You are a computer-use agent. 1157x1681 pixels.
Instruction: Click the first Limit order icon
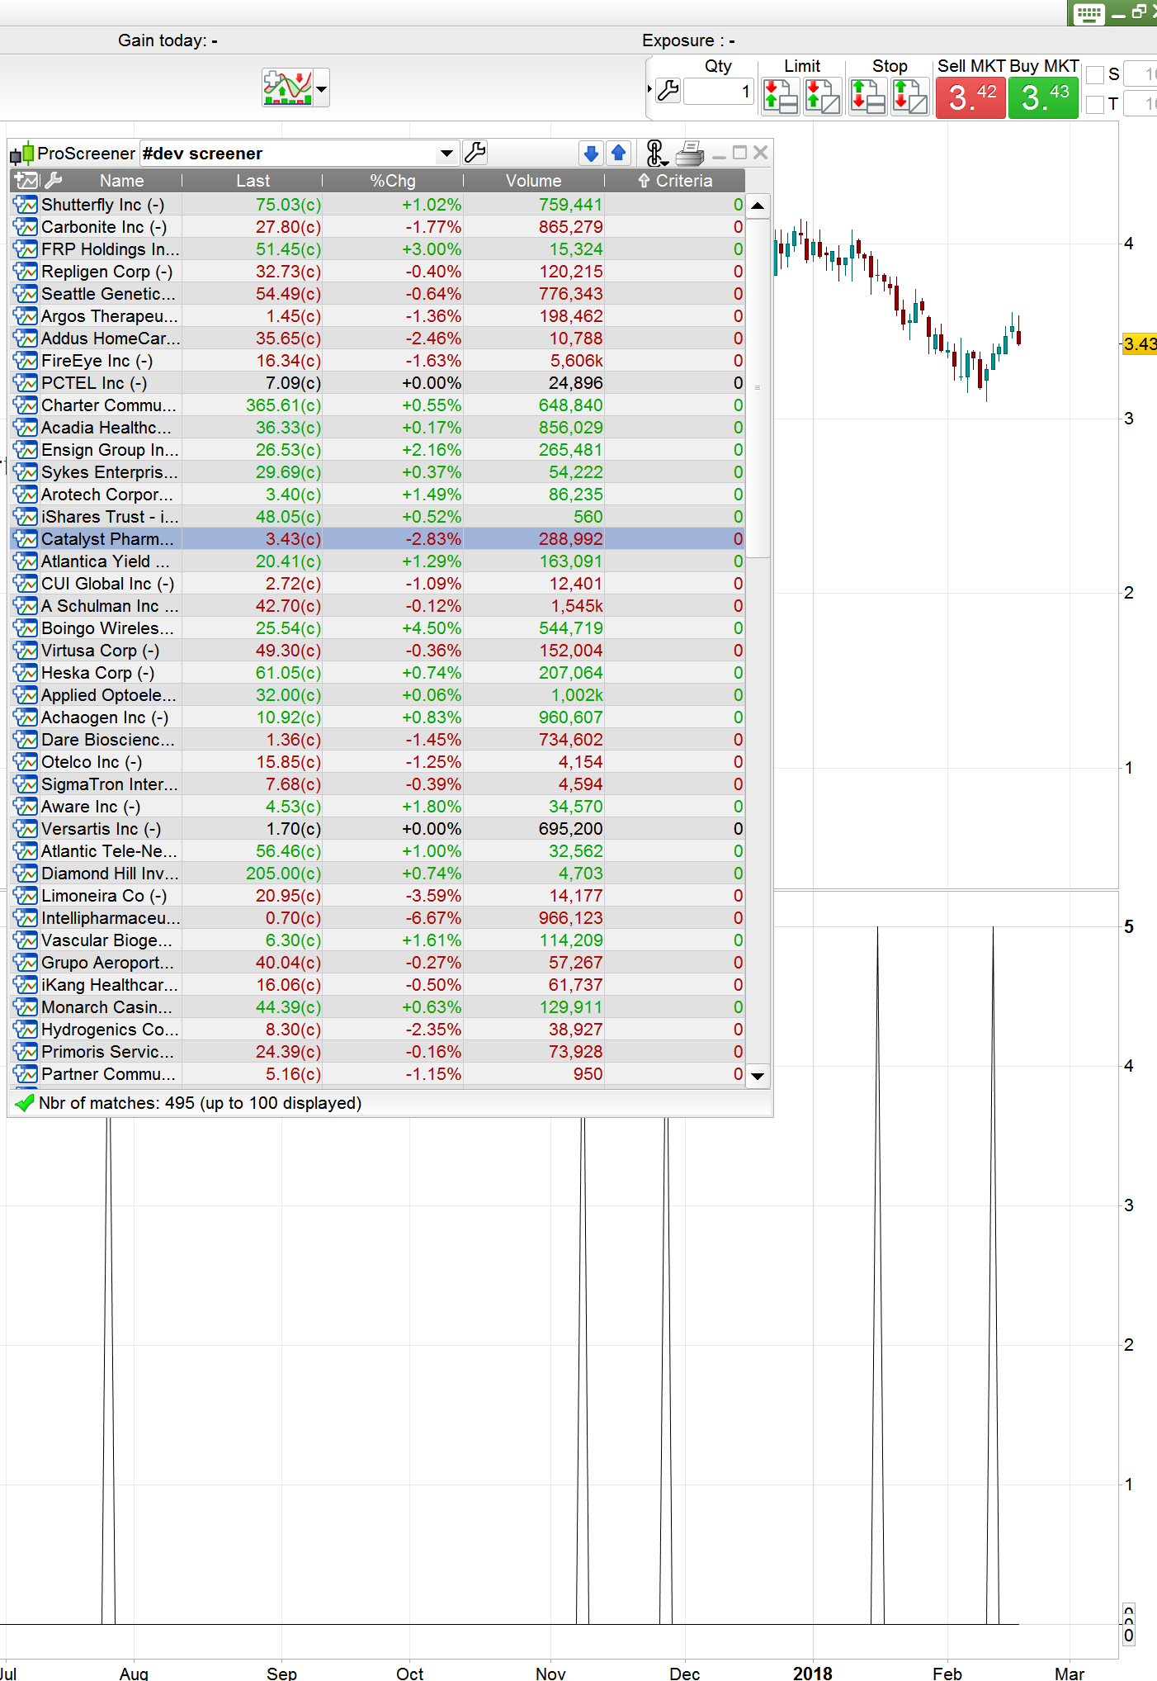tap(780, 96)
